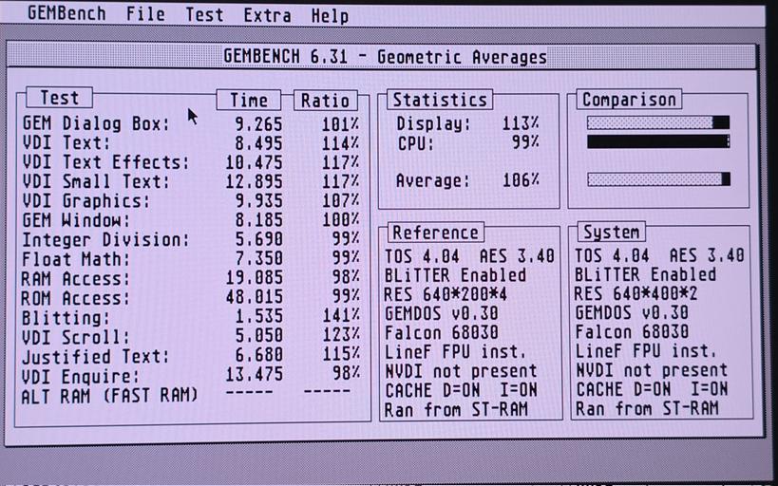The image size is (778, 486).
Task: Click the Display comparison bar
Action: 658,122
